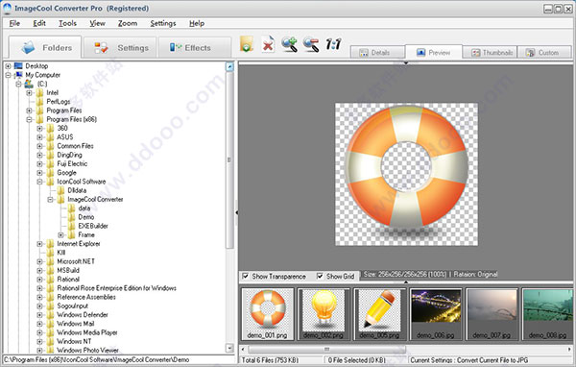Click the folder tree scroll down arrow
Image resolution: width=576 pixels, height=367 pixels.
point(229,348)
